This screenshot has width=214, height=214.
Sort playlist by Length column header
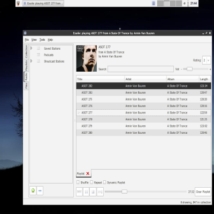point(205,79)
